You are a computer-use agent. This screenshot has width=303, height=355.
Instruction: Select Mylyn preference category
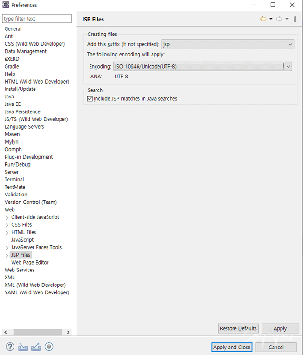pyautogui.click(x=11, y=142)
